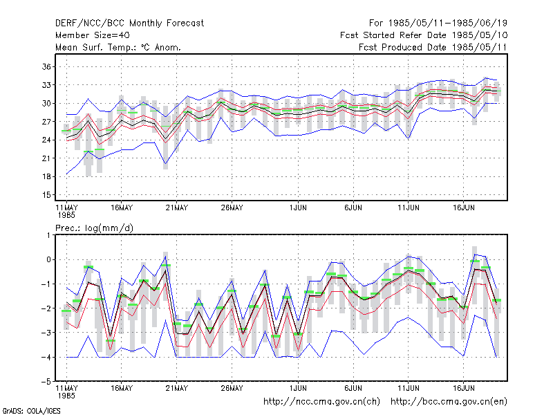This screenshot has width=553, height=415.
Task: Click the Prec.: log(mm/d) chart label
Action: coord(94,228)
